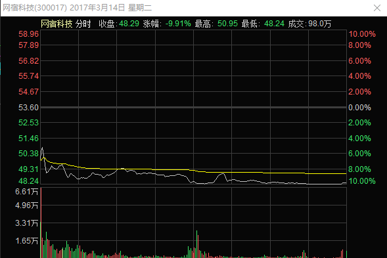Screen dimensions: 387x258
Task: Click the red 8.00% percent axis label
Action: click(359, 45)
